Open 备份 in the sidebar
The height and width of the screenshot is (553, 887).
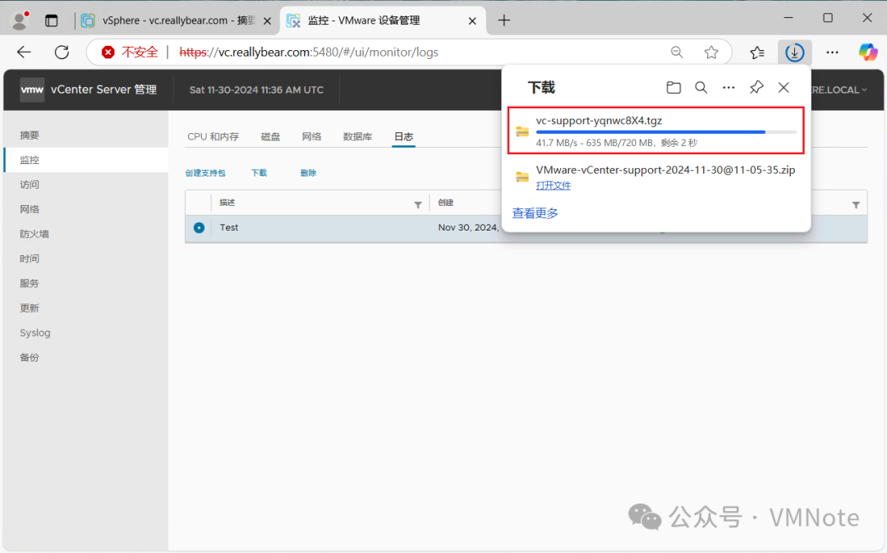30,358
